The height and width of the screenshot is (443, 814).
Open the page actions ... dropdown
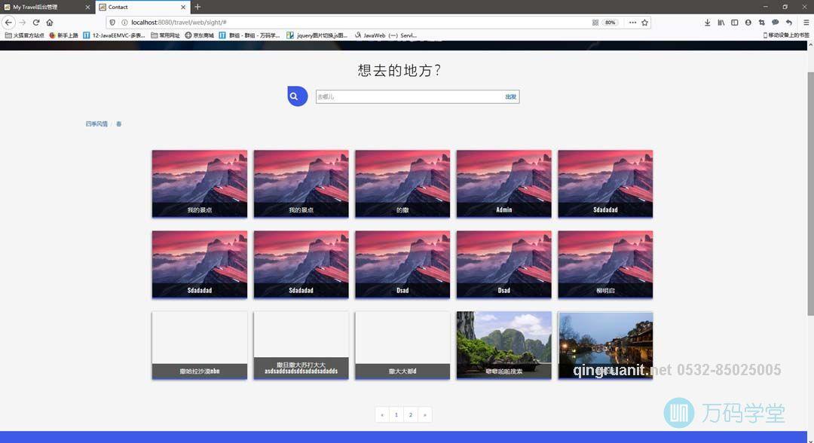632,22
